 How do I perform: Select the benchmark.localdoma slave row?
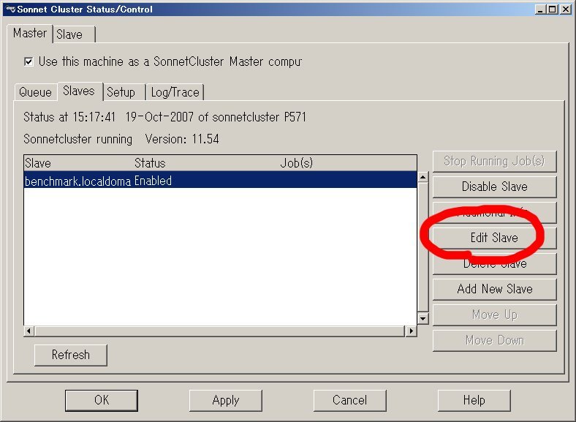point(221,181)
